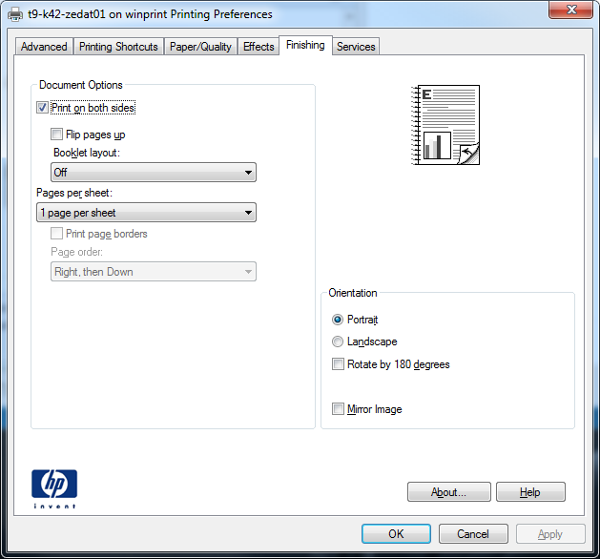Enable Rotate by 180 degrees
Image resolution: width=600 pixels, height=559 pixels.
point(338,364)
